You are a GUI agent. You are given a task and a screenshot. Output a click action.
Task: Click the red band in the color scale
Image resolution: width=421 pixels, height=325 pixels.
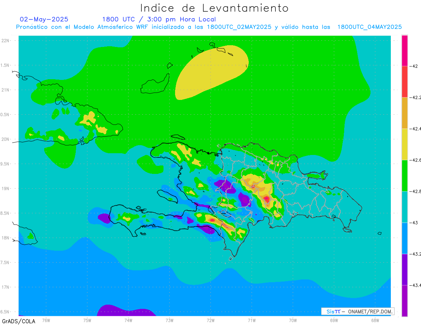tap(405, 82)
